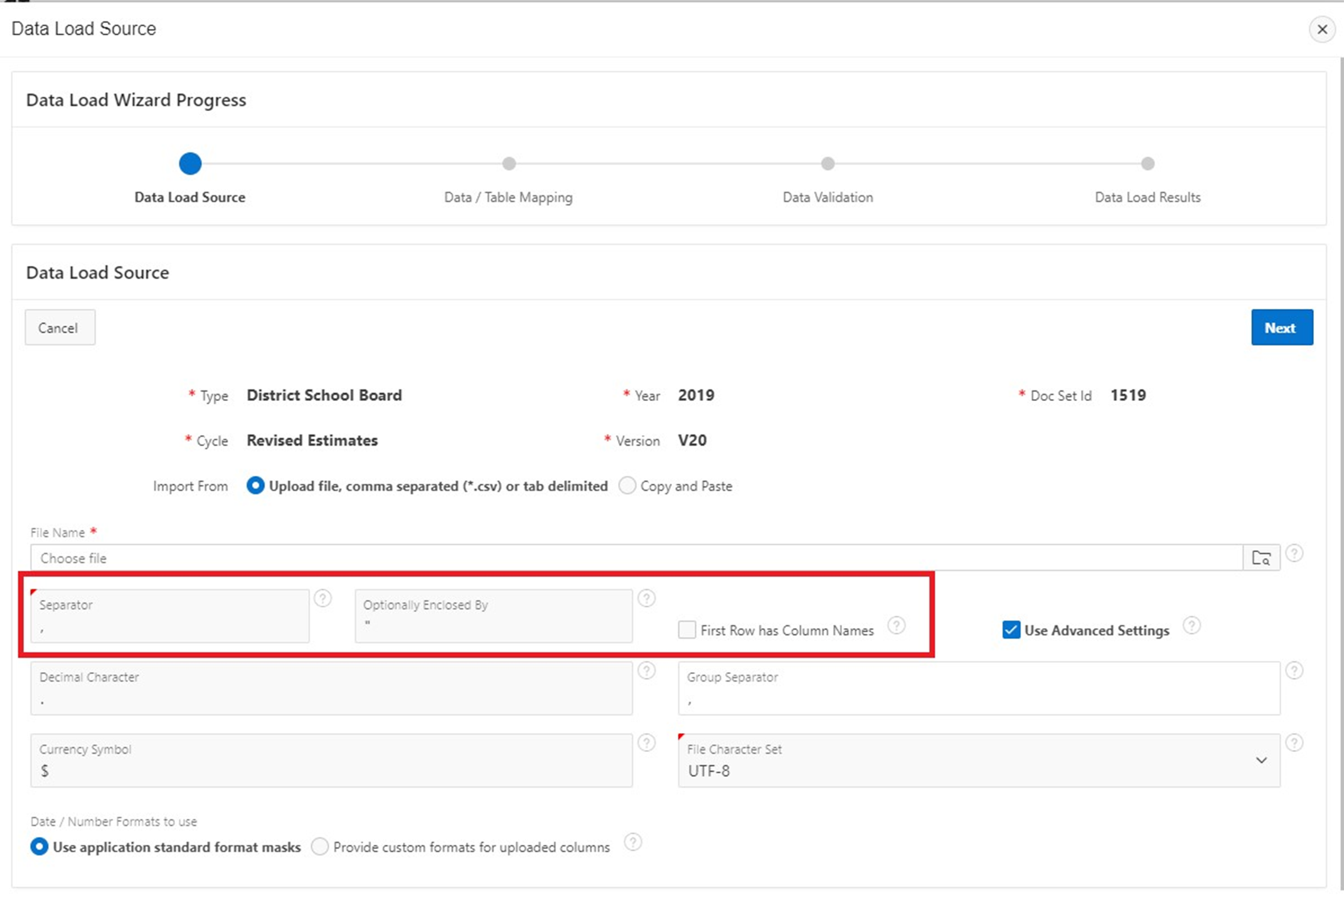Open help icon for Decimal Character

tap(646, 670)
